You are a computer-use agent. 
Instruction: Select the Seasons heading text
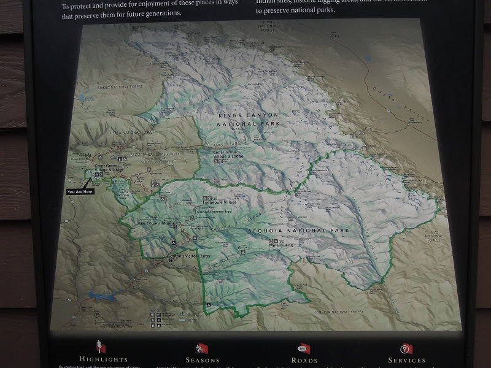[x=203, y=360]
